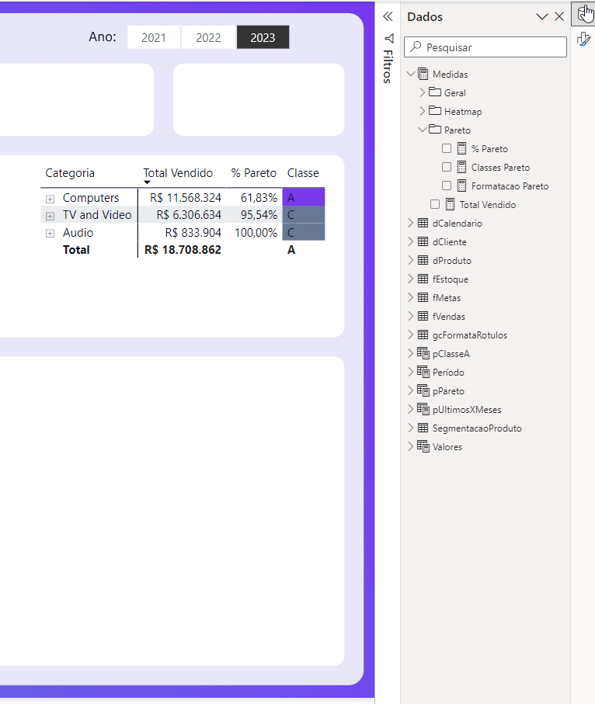Click the class C cell for TV and Video
This screenshot has height=704, width=595.
[304, 214]
